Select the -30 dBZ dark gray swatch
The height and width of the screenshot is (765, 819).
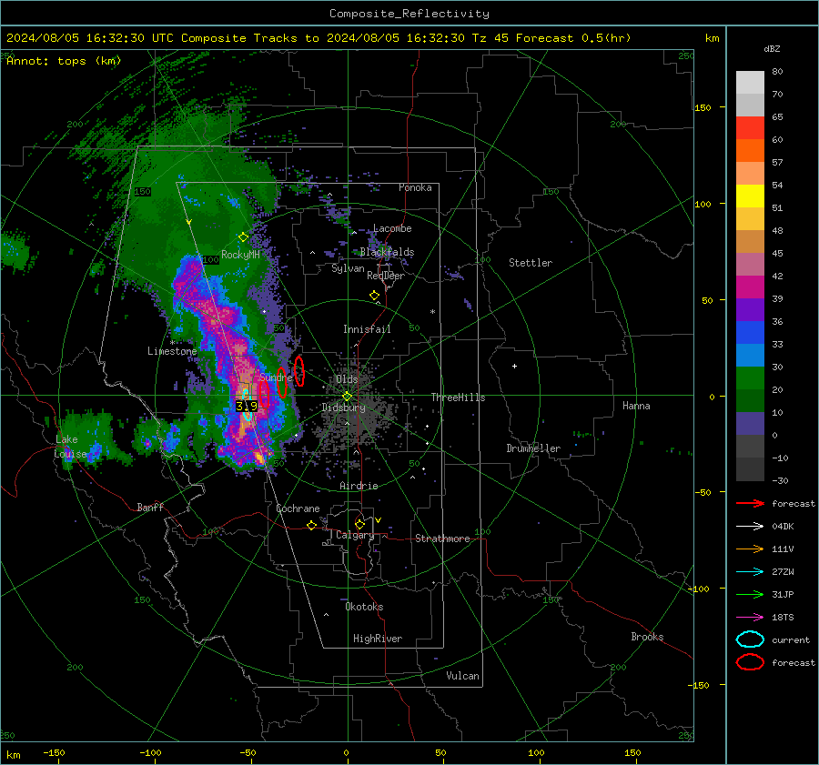[x=750, y=469]
